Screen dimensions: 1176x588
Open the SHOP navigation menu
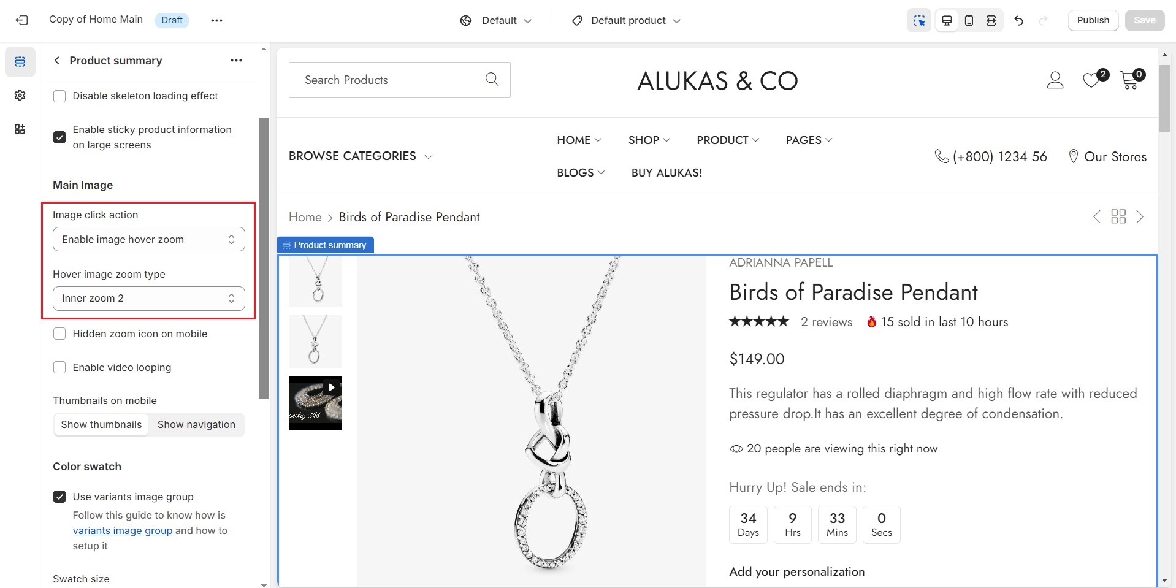tap(649, 140)
